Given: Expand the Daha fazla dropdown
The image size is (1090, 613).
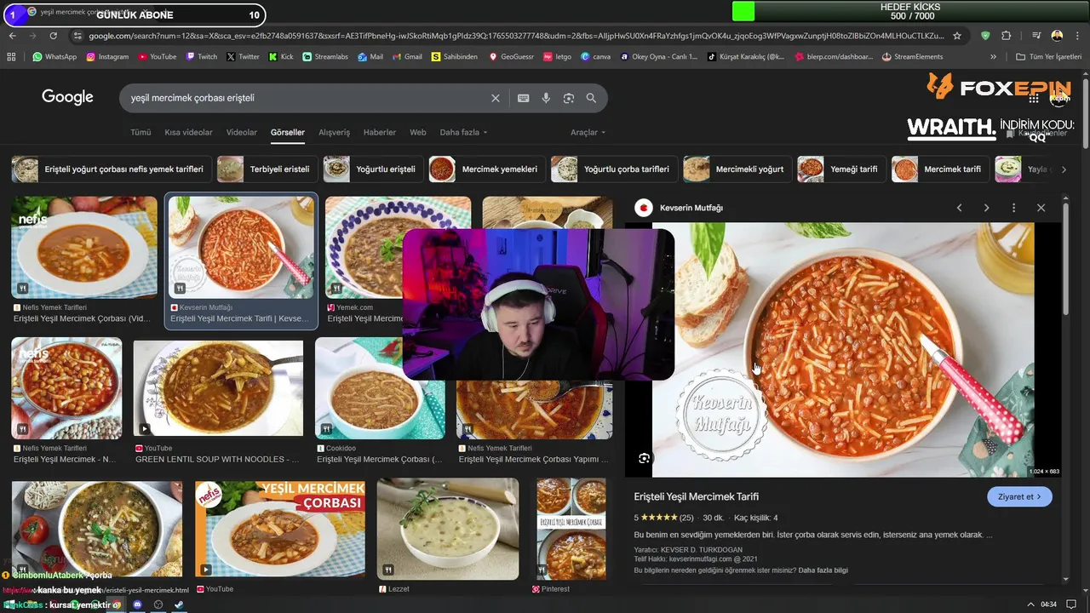Looking at the screenshot, I should tap(464, 133).
